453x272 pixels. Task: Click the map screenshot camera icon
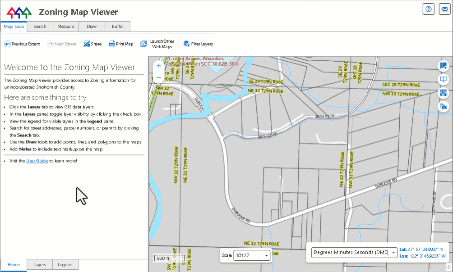[x=444, y=106]
